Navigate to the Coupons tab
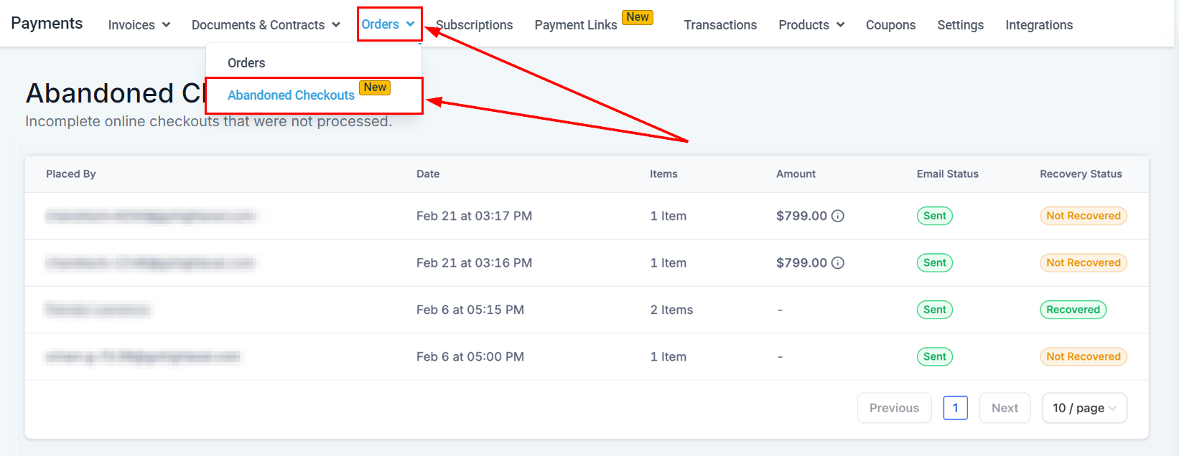 (890, 25)
